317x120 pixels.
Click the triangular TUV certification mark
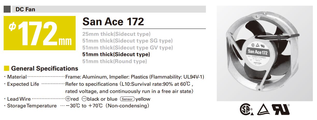point(264,110)
